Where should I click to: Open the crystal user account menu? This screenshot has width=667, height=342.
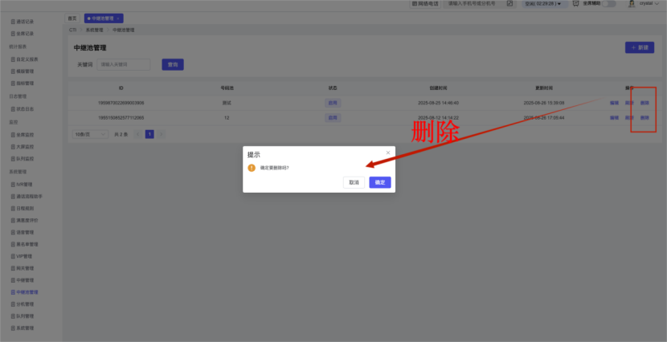tap(648, 4)
